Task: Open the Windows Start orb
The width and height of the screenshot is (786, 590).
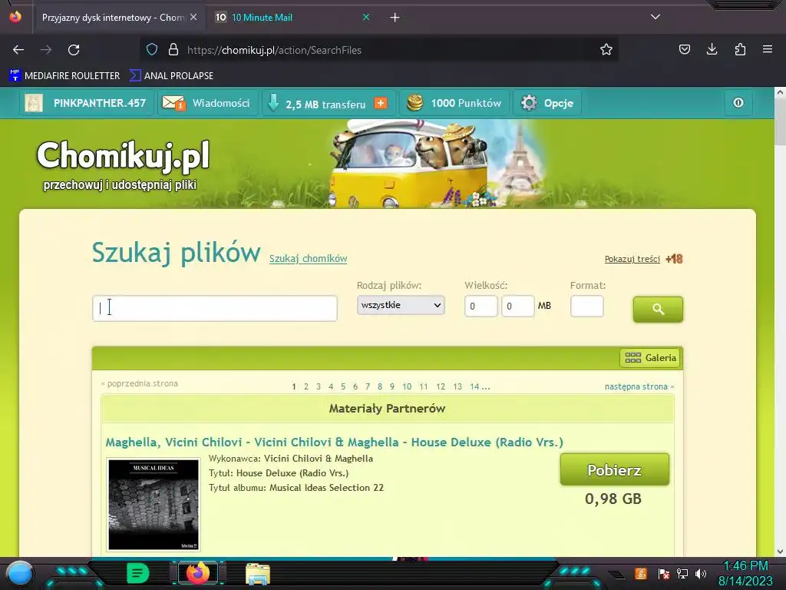Action: (x=19, y=573)
